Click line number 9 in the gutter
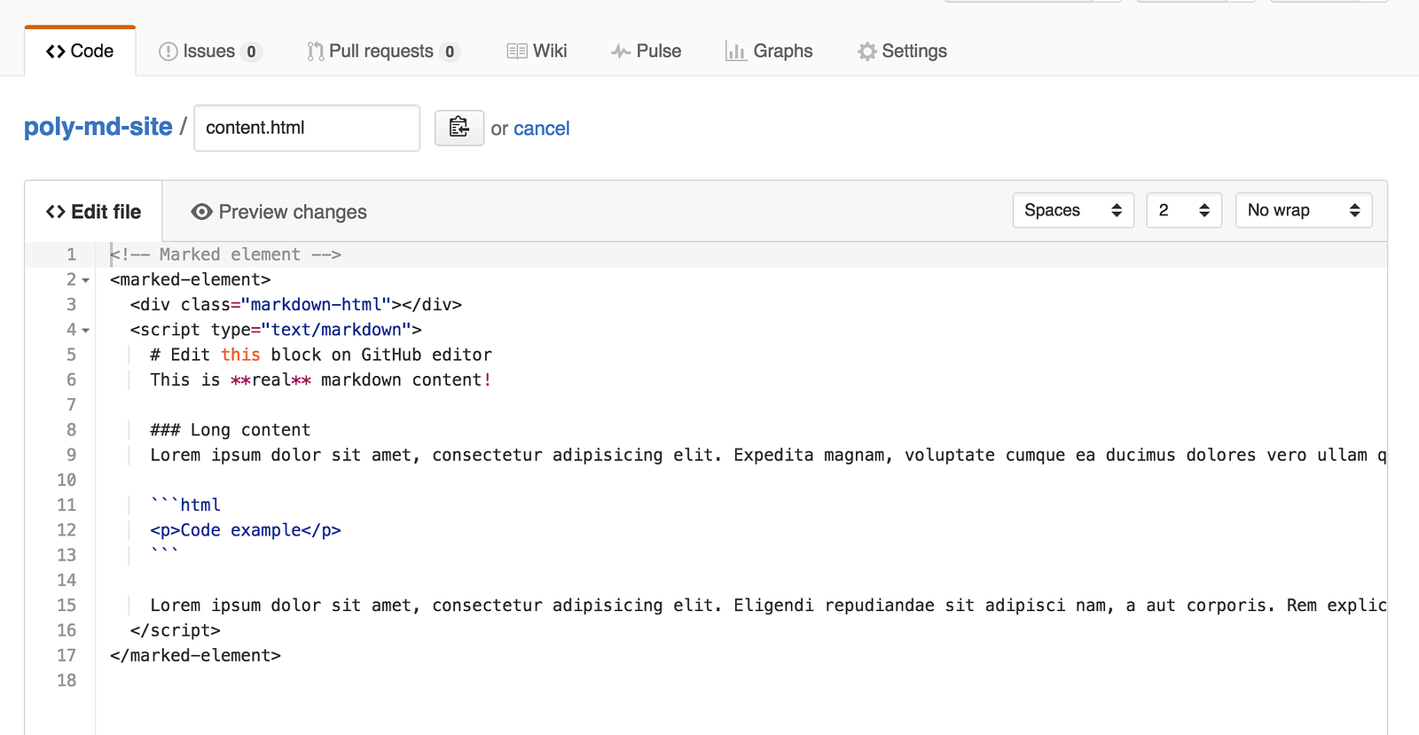 (x=71, y=455)
